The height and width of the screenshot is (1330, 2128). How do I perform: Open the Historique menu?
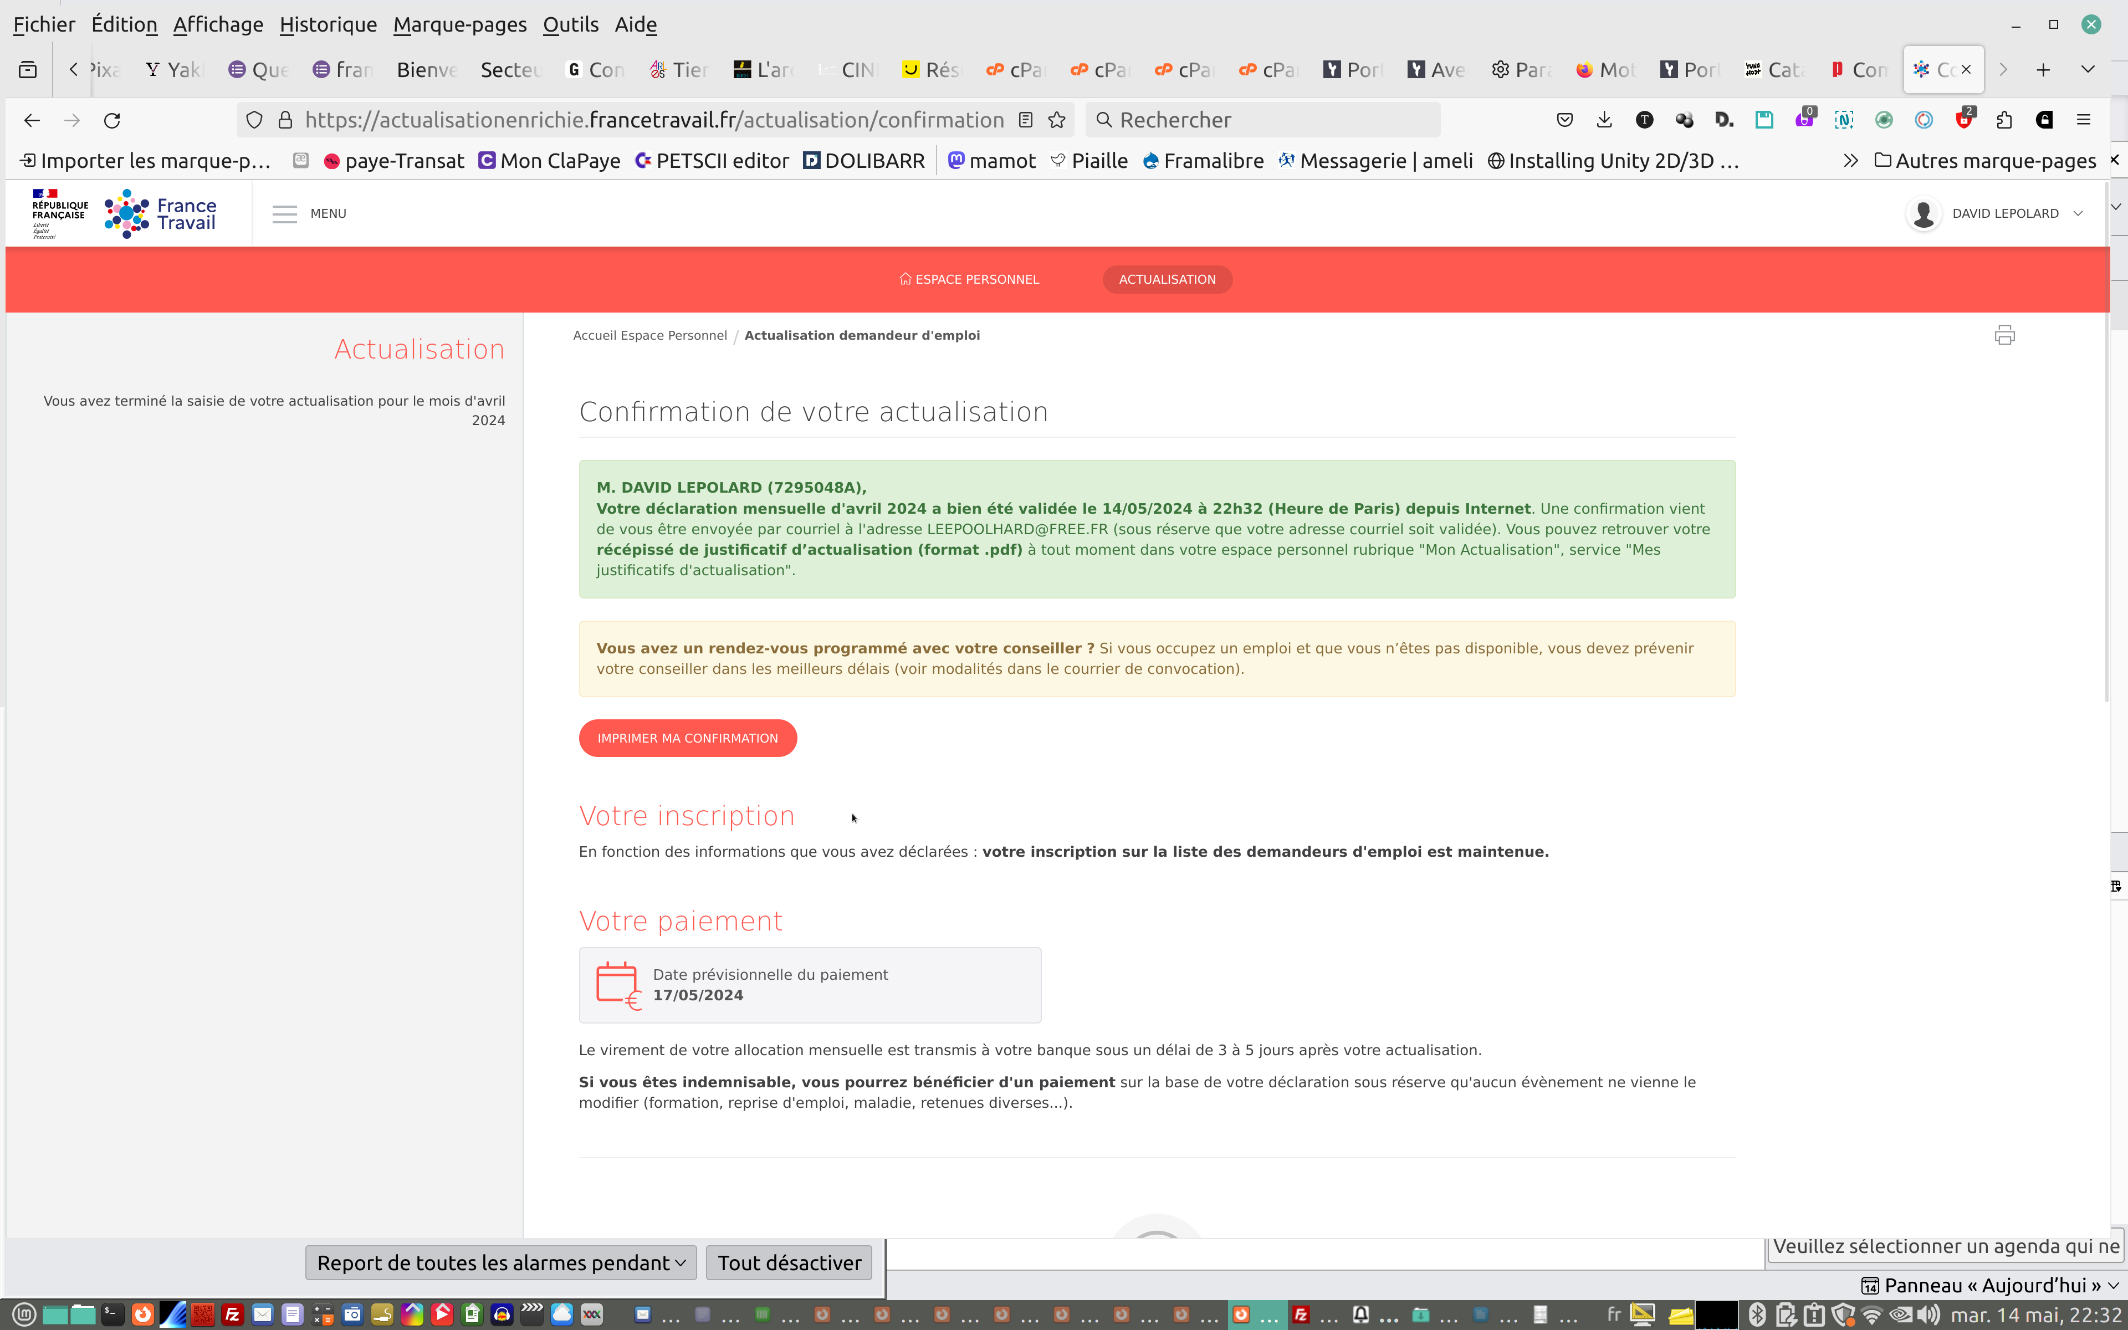click(x=328, y=24)
